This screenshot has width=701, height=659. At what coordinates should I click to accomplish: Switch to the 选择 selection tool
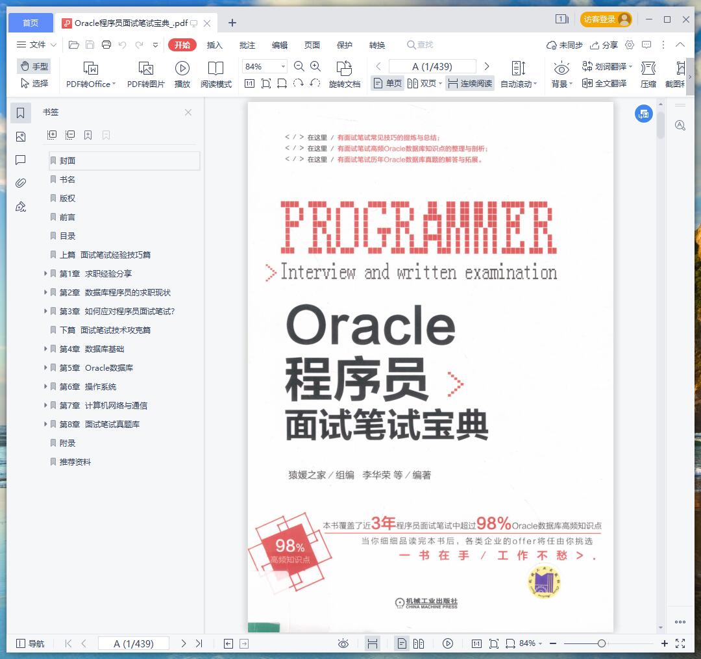[34, 83]
